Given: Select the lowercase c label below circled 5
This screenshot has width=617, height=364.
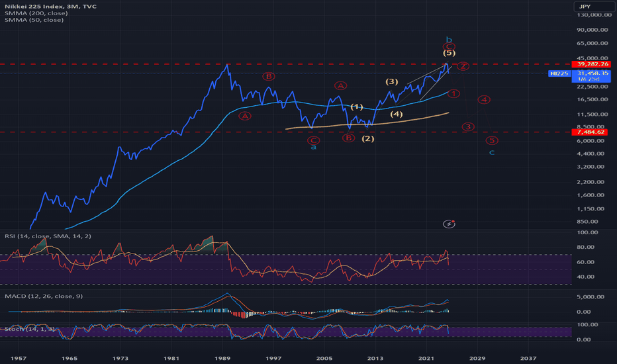Looking at the screenshot, I should (x=491, y=152).
